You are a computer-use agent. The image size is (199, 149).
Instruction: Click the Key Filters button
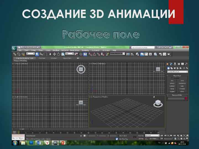pyautogui.click(x=154, y=139)
